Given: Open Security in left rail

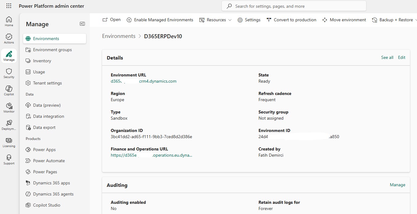Looking at the screenshot, I should click(9, 73).
